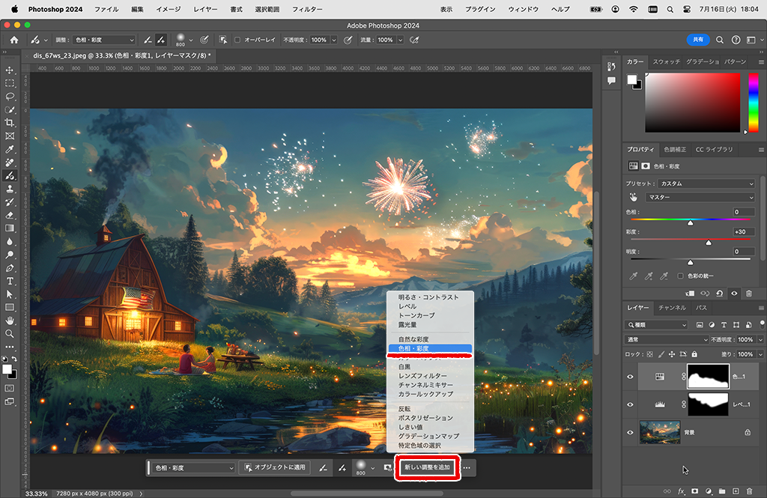
Task: Select the Lasso tool
Action: (x=9, y=97)
